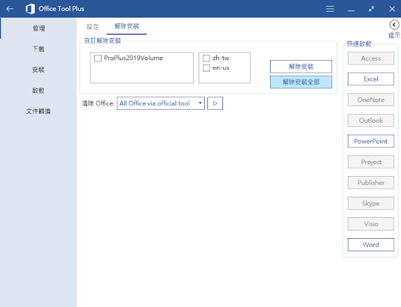Viewport: 401px width, 307px height.
Task: Launch Excel from quick launch
Action: point(371,79)
